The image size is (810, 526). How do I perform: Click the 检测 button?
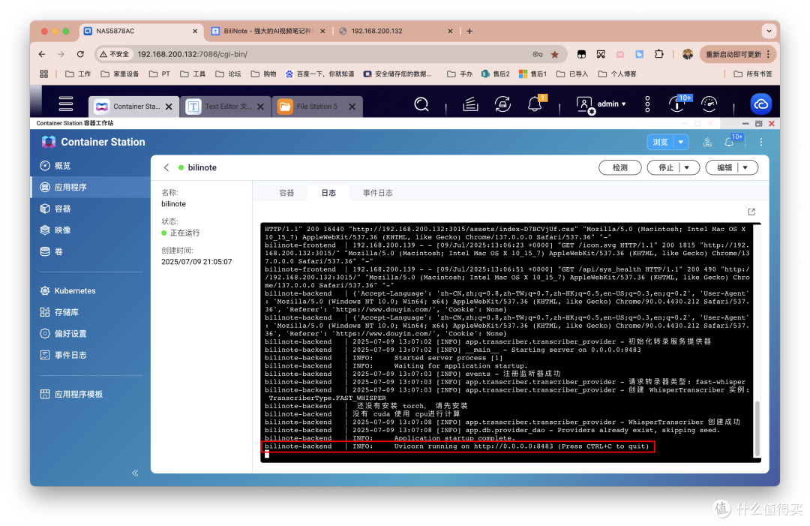click(x=620, y=167)
